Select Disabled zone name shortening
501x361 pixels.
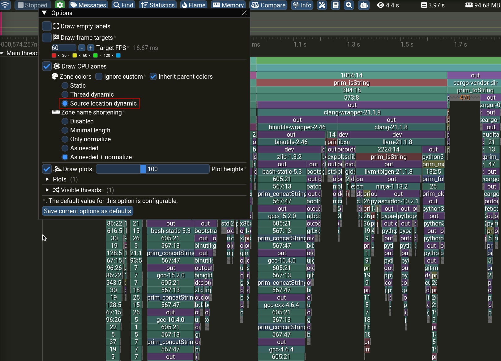[x=65, y=121]
